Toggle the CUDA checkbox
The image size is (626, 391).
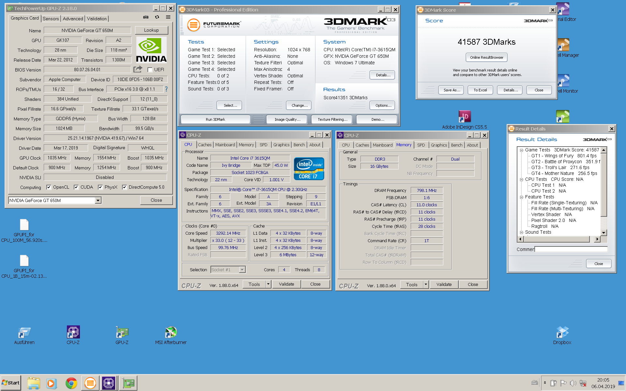pyautogui.click(x=76, y=187)
